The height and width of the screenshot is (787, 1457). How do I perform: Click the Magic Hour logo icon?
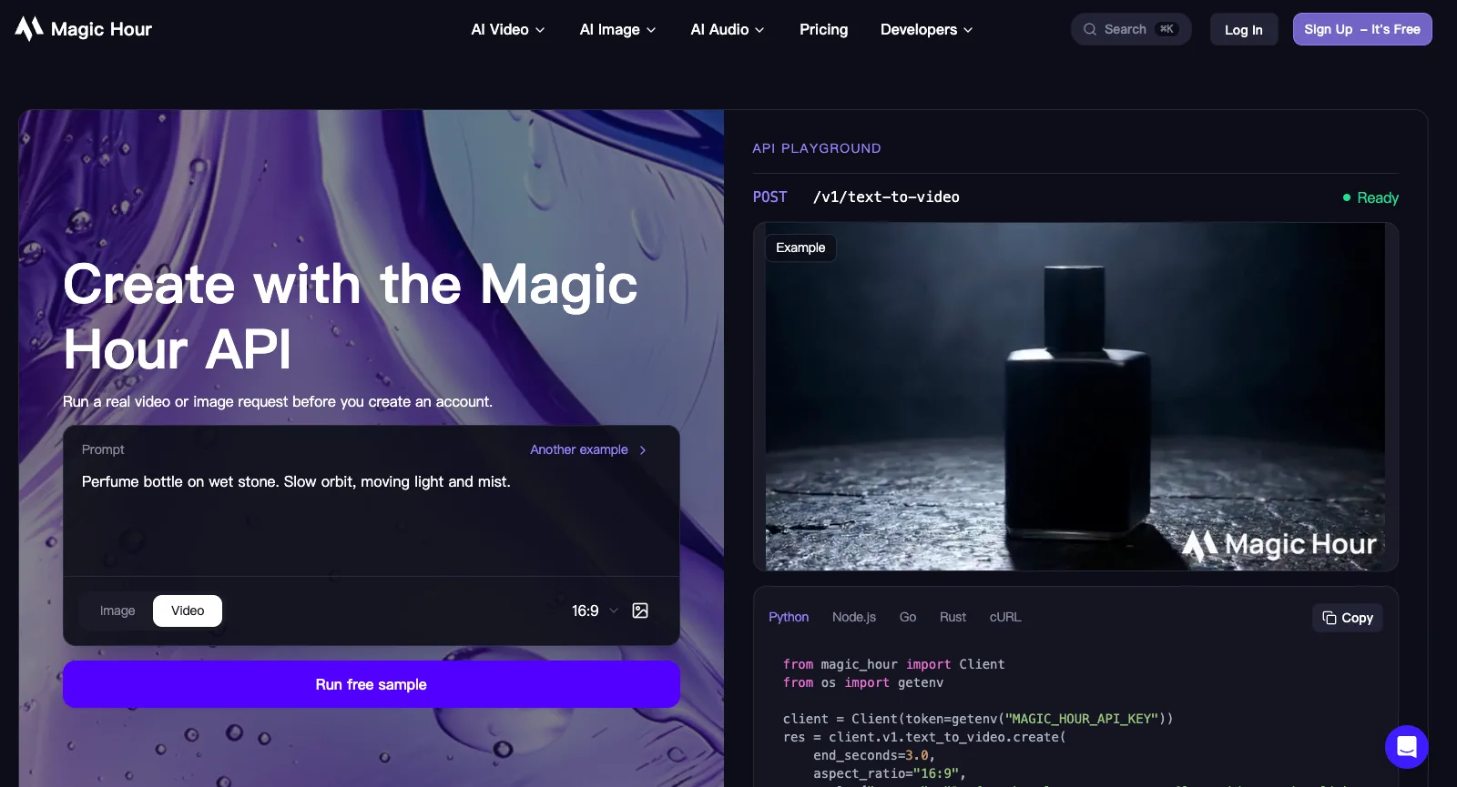(x=29, y=29)
